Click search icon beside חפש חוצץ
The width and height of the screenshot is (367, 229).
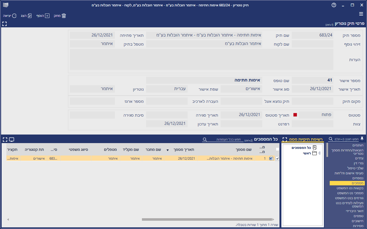(x=331, y=139)
